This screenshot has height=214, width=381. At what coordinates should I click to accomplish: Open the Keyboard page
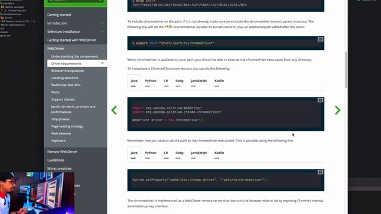click(58, 141)
